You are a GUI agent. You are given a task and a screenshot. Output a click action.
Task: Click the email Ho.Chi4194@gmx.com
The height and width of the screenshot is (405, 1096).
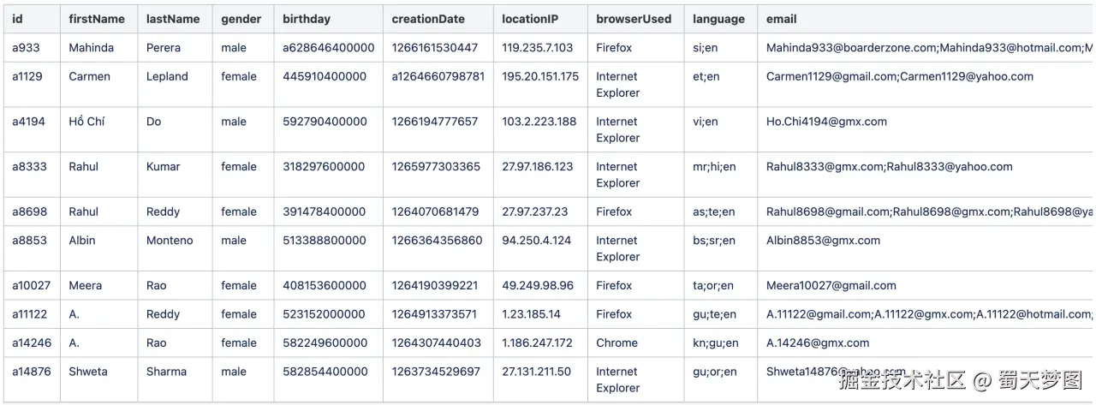tap(826, 122)
